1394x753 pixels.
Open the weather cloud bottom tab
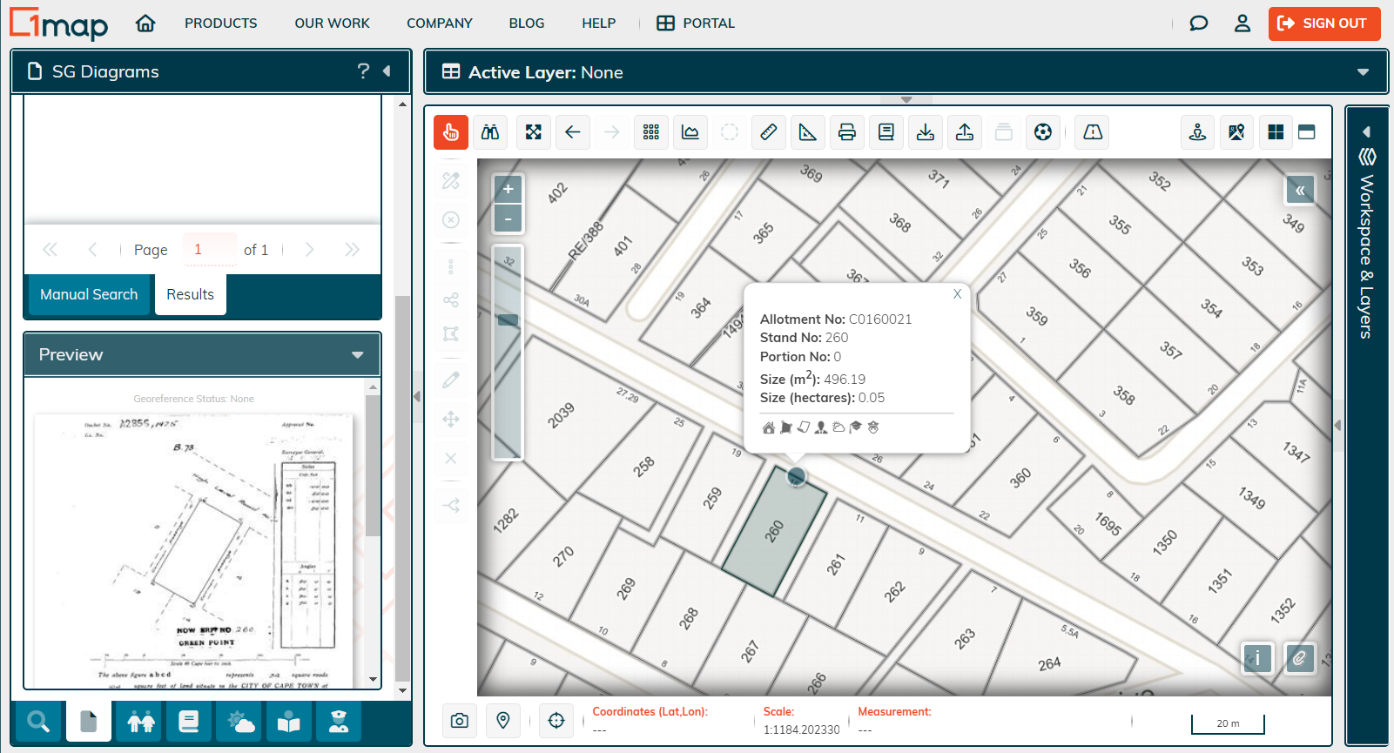point(240,722)
